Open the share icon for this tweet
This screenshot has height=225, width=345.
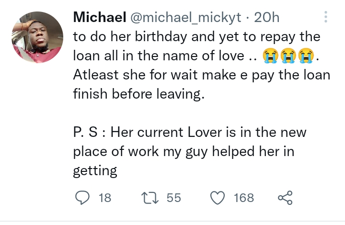pos(285,197)
